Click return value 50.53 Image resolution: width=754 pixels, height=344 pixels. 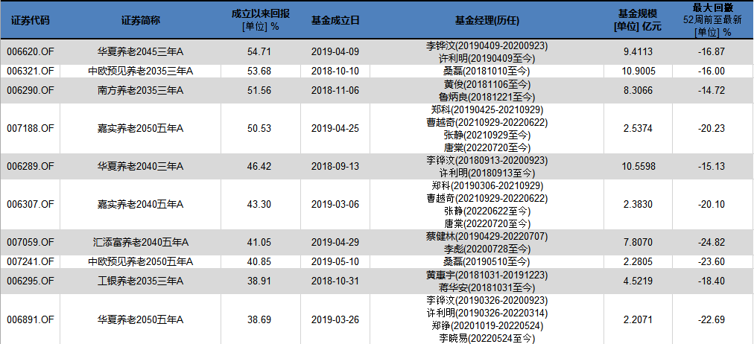coord(261,128)
